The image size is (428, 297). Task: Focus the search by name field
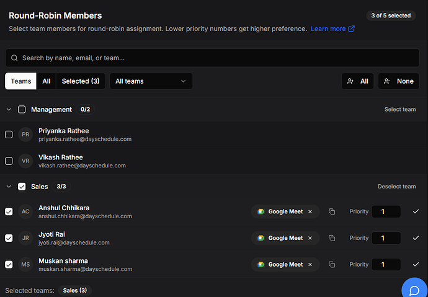212,58
